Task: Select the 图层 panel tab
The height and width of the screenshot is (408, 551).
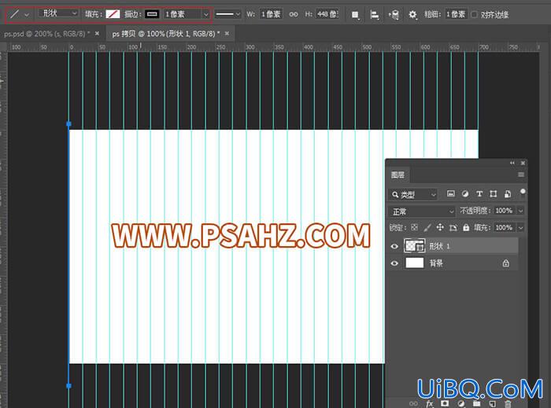Action: click(x=398, y=175)
